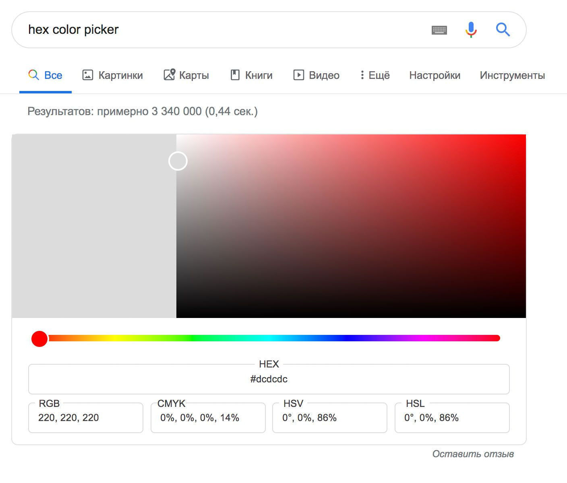Open the on-screen keyboard icon
Viewport: 567px width, 483px height.
439,30
